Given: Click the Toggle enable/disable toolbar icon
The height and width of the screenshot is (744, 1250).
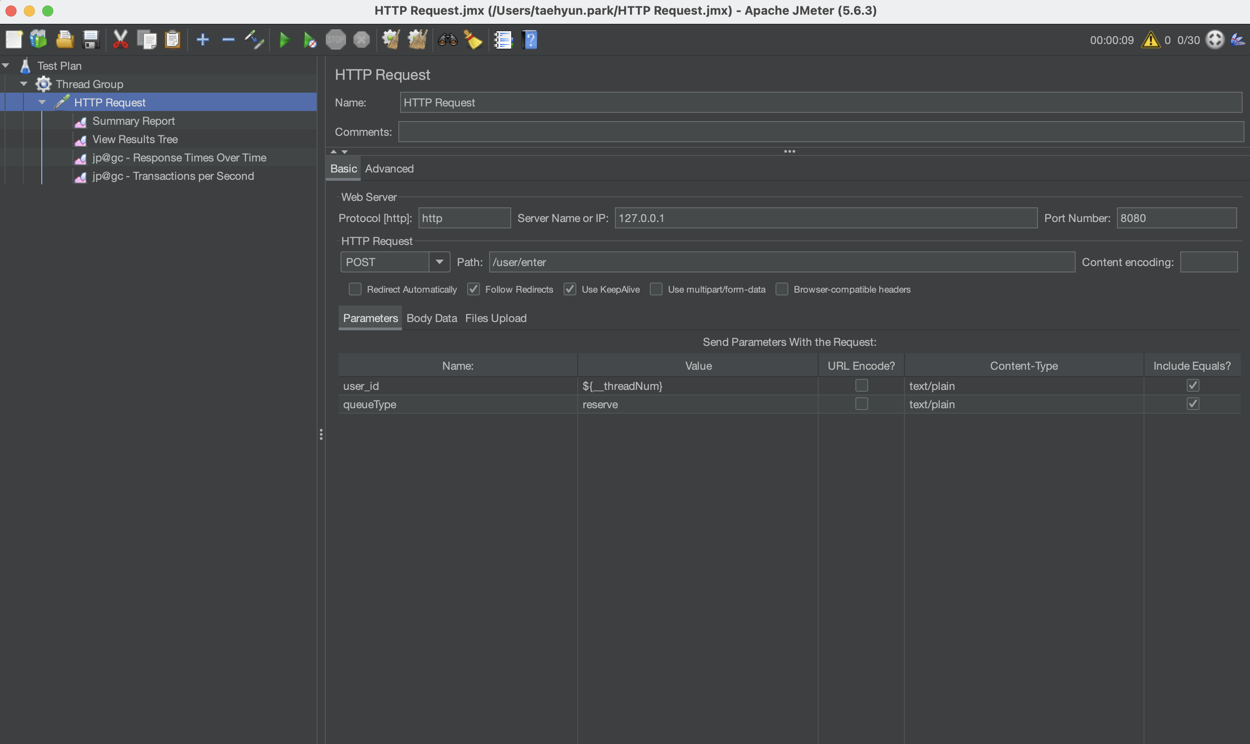Looking at the screenshot, I should click(255, 39).
